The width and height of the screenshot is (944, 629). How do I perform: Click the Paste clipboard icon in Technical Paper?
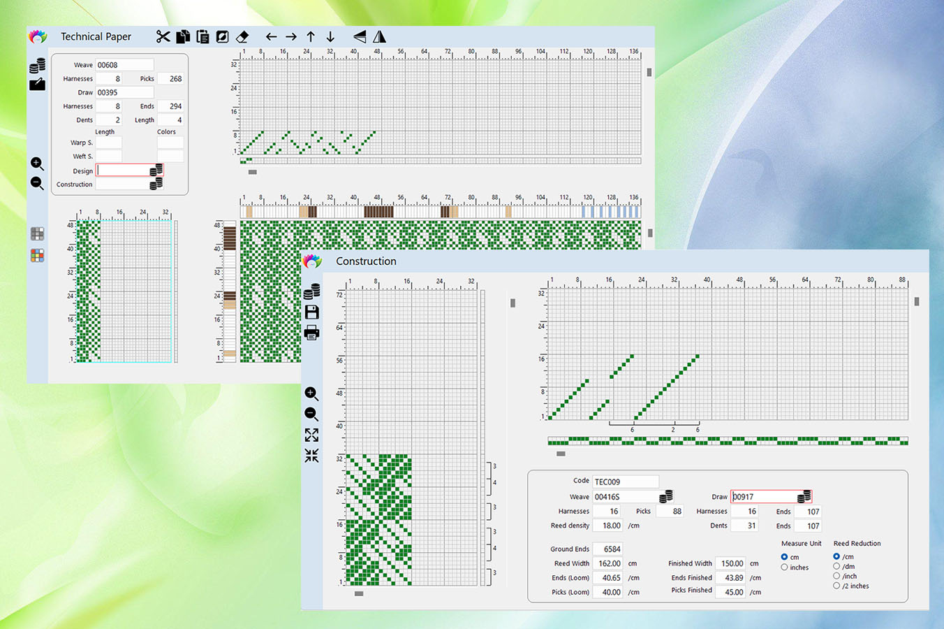tap(202, 37)
